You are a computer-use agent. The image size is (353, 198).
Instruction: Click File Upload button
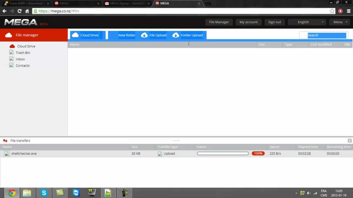pos(154,35)
